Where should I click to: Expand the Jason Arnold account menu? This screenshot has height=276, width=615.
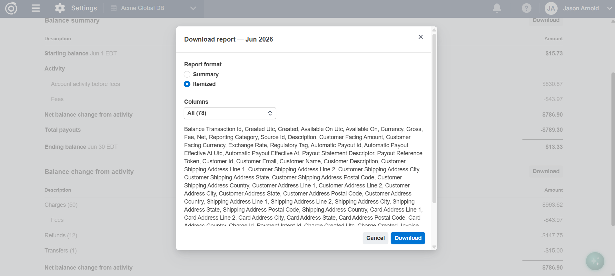pos(609,8)
